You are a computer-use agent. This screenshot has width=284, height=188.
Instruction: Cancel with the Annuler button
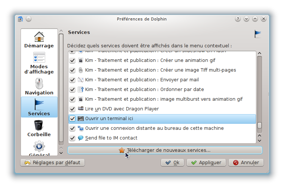click(246, 163)
